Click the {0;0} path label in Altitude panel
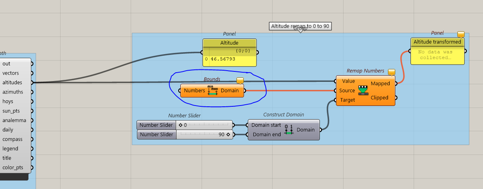Screen dimensions: 483x189 click(243, 51)
